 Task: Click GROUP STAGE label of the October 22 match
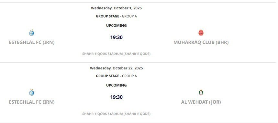tap(107, 76)
